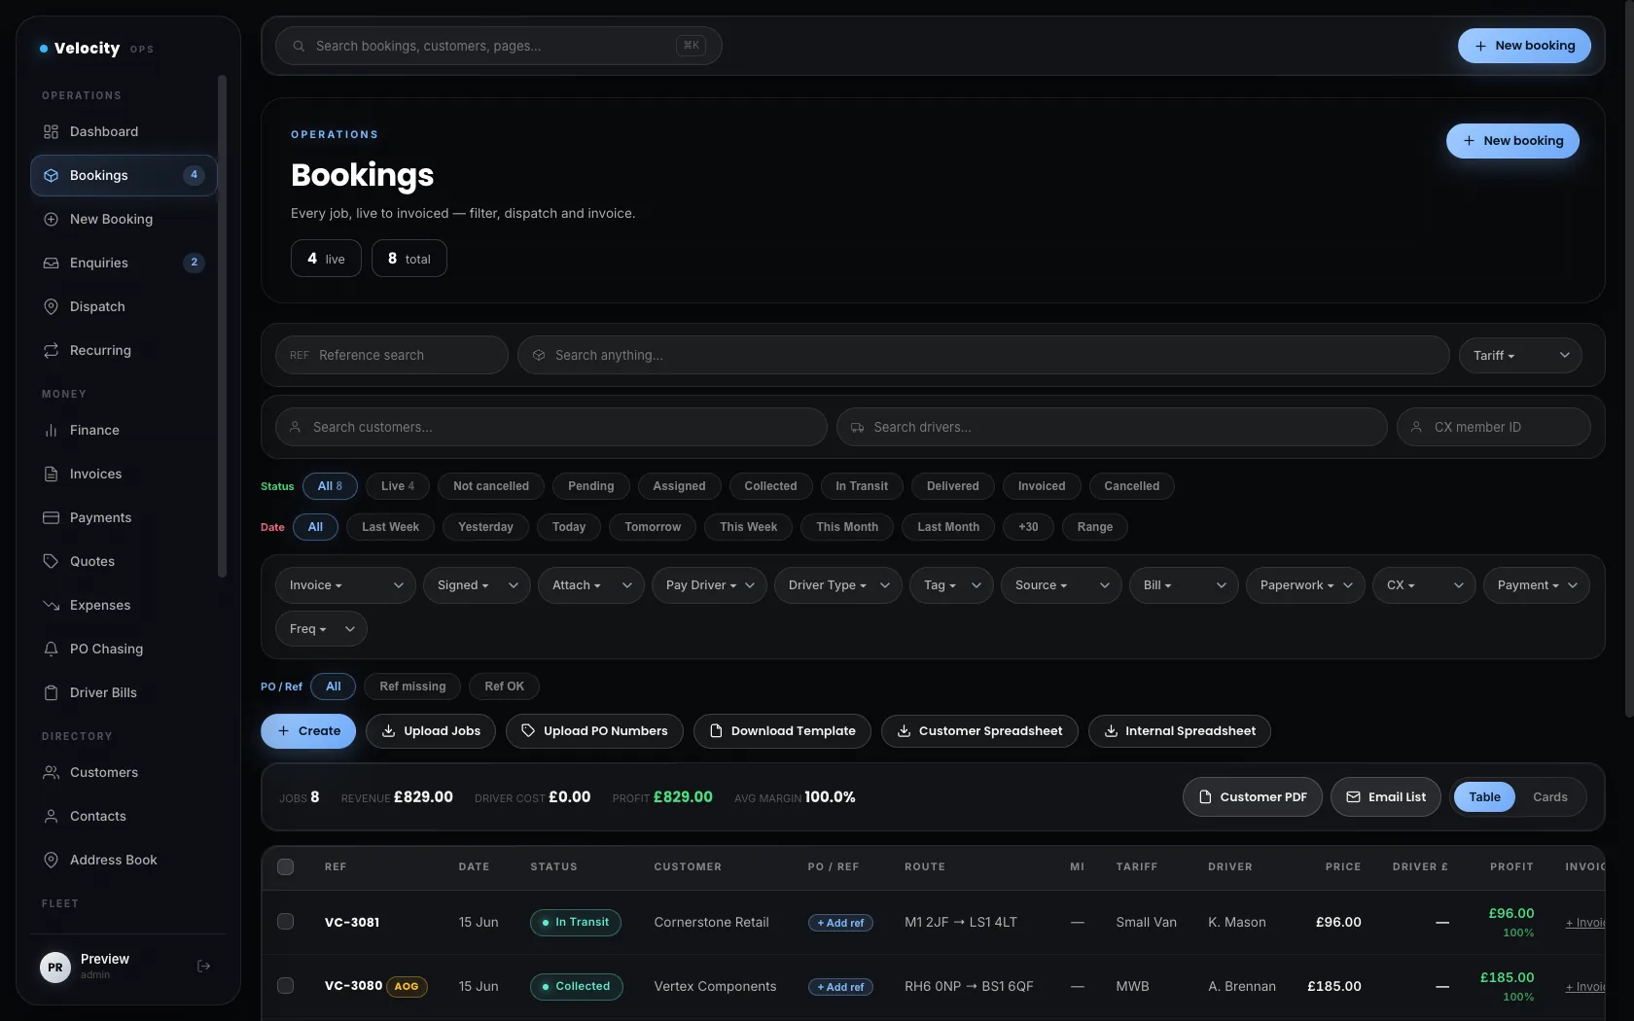Open the Pay Driver dropdown
Image resolution: width=1634 pixels, height=1021 pixels.
[x=710, y=584]
